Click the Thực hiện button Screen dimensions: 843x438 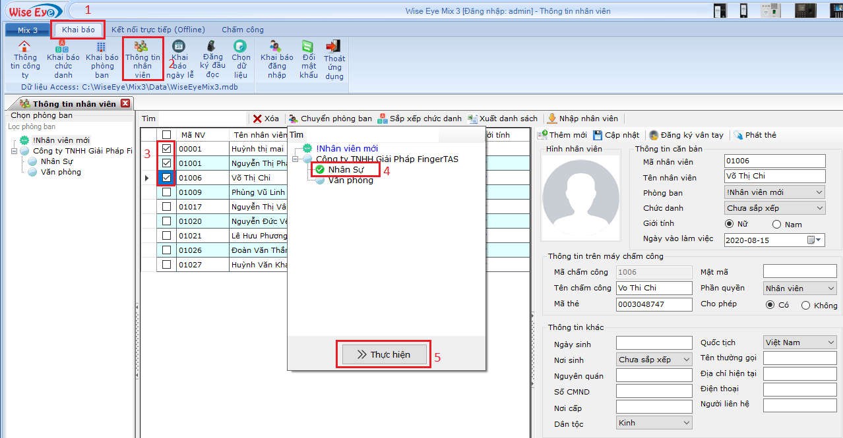click(x=383, y=354)
